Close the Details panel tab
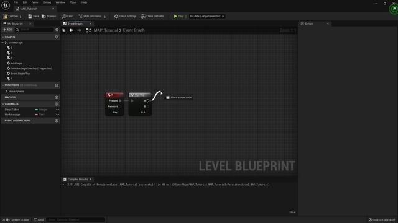 click(x=328, y=24)
